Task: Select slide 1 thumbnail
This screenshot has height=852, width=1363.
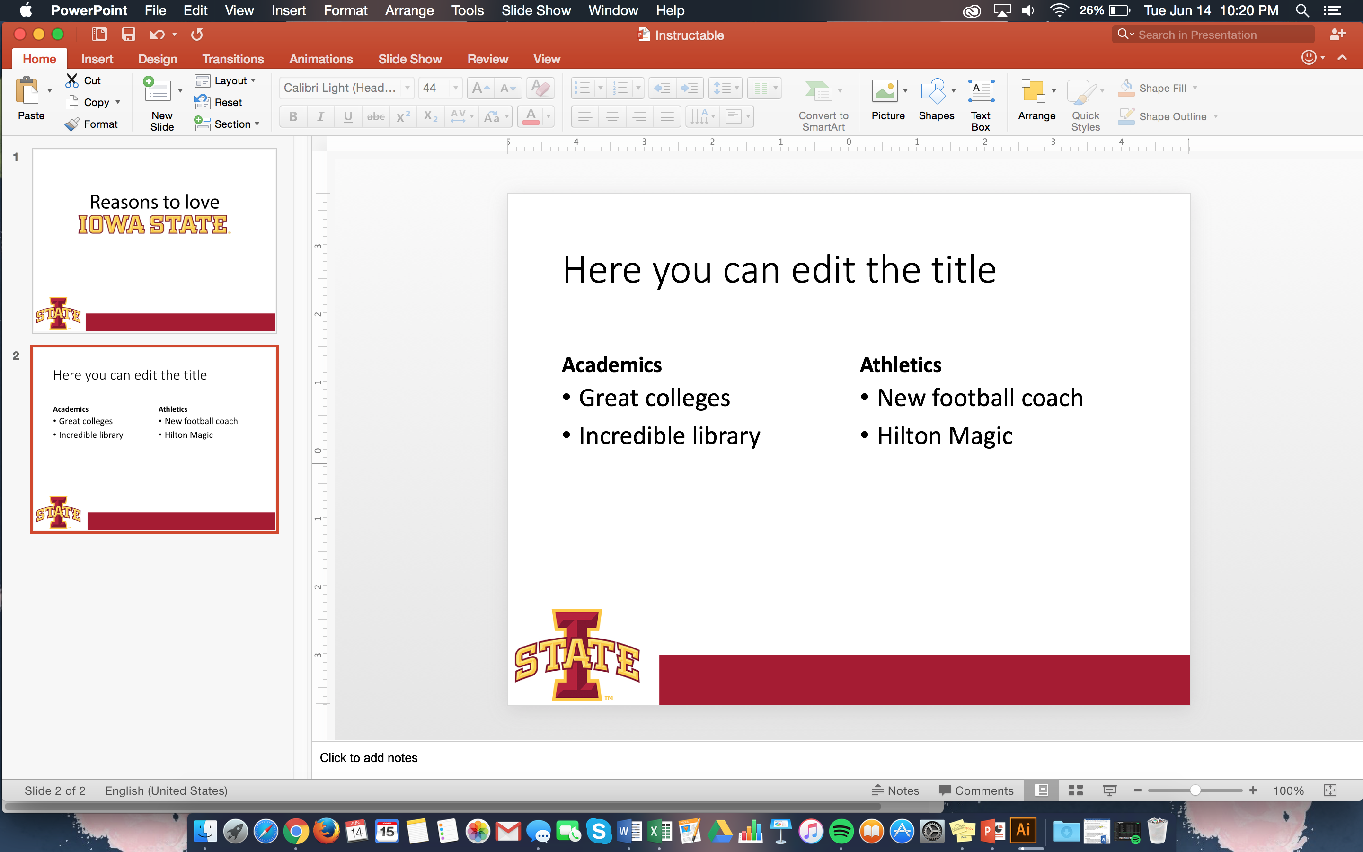Action: coord(154,242)
